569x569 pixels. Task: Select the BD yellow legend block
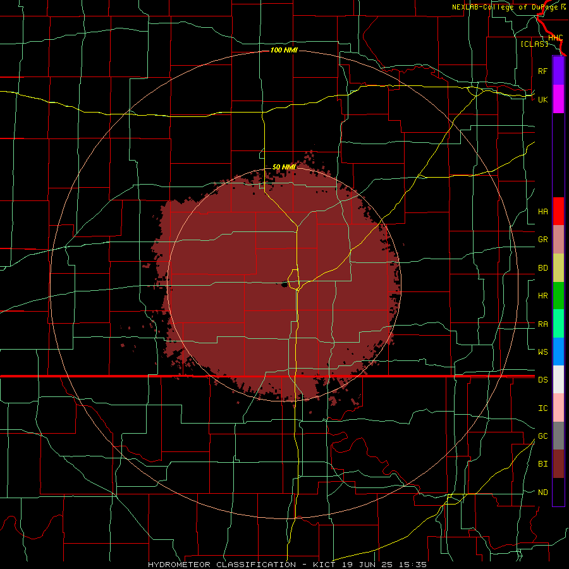pos(558,268)
